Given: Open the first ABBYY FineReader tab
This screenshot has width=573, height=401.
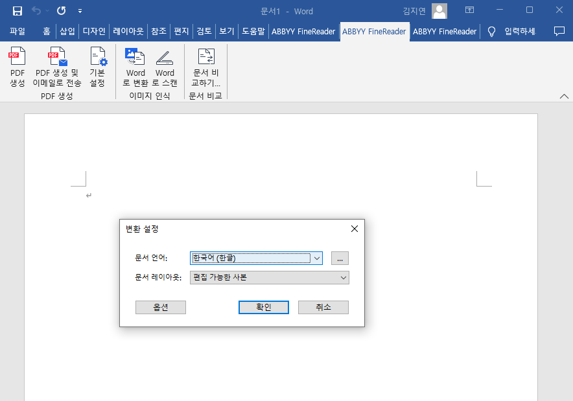Looking at the screenshot, I should [x=303, y=31].
